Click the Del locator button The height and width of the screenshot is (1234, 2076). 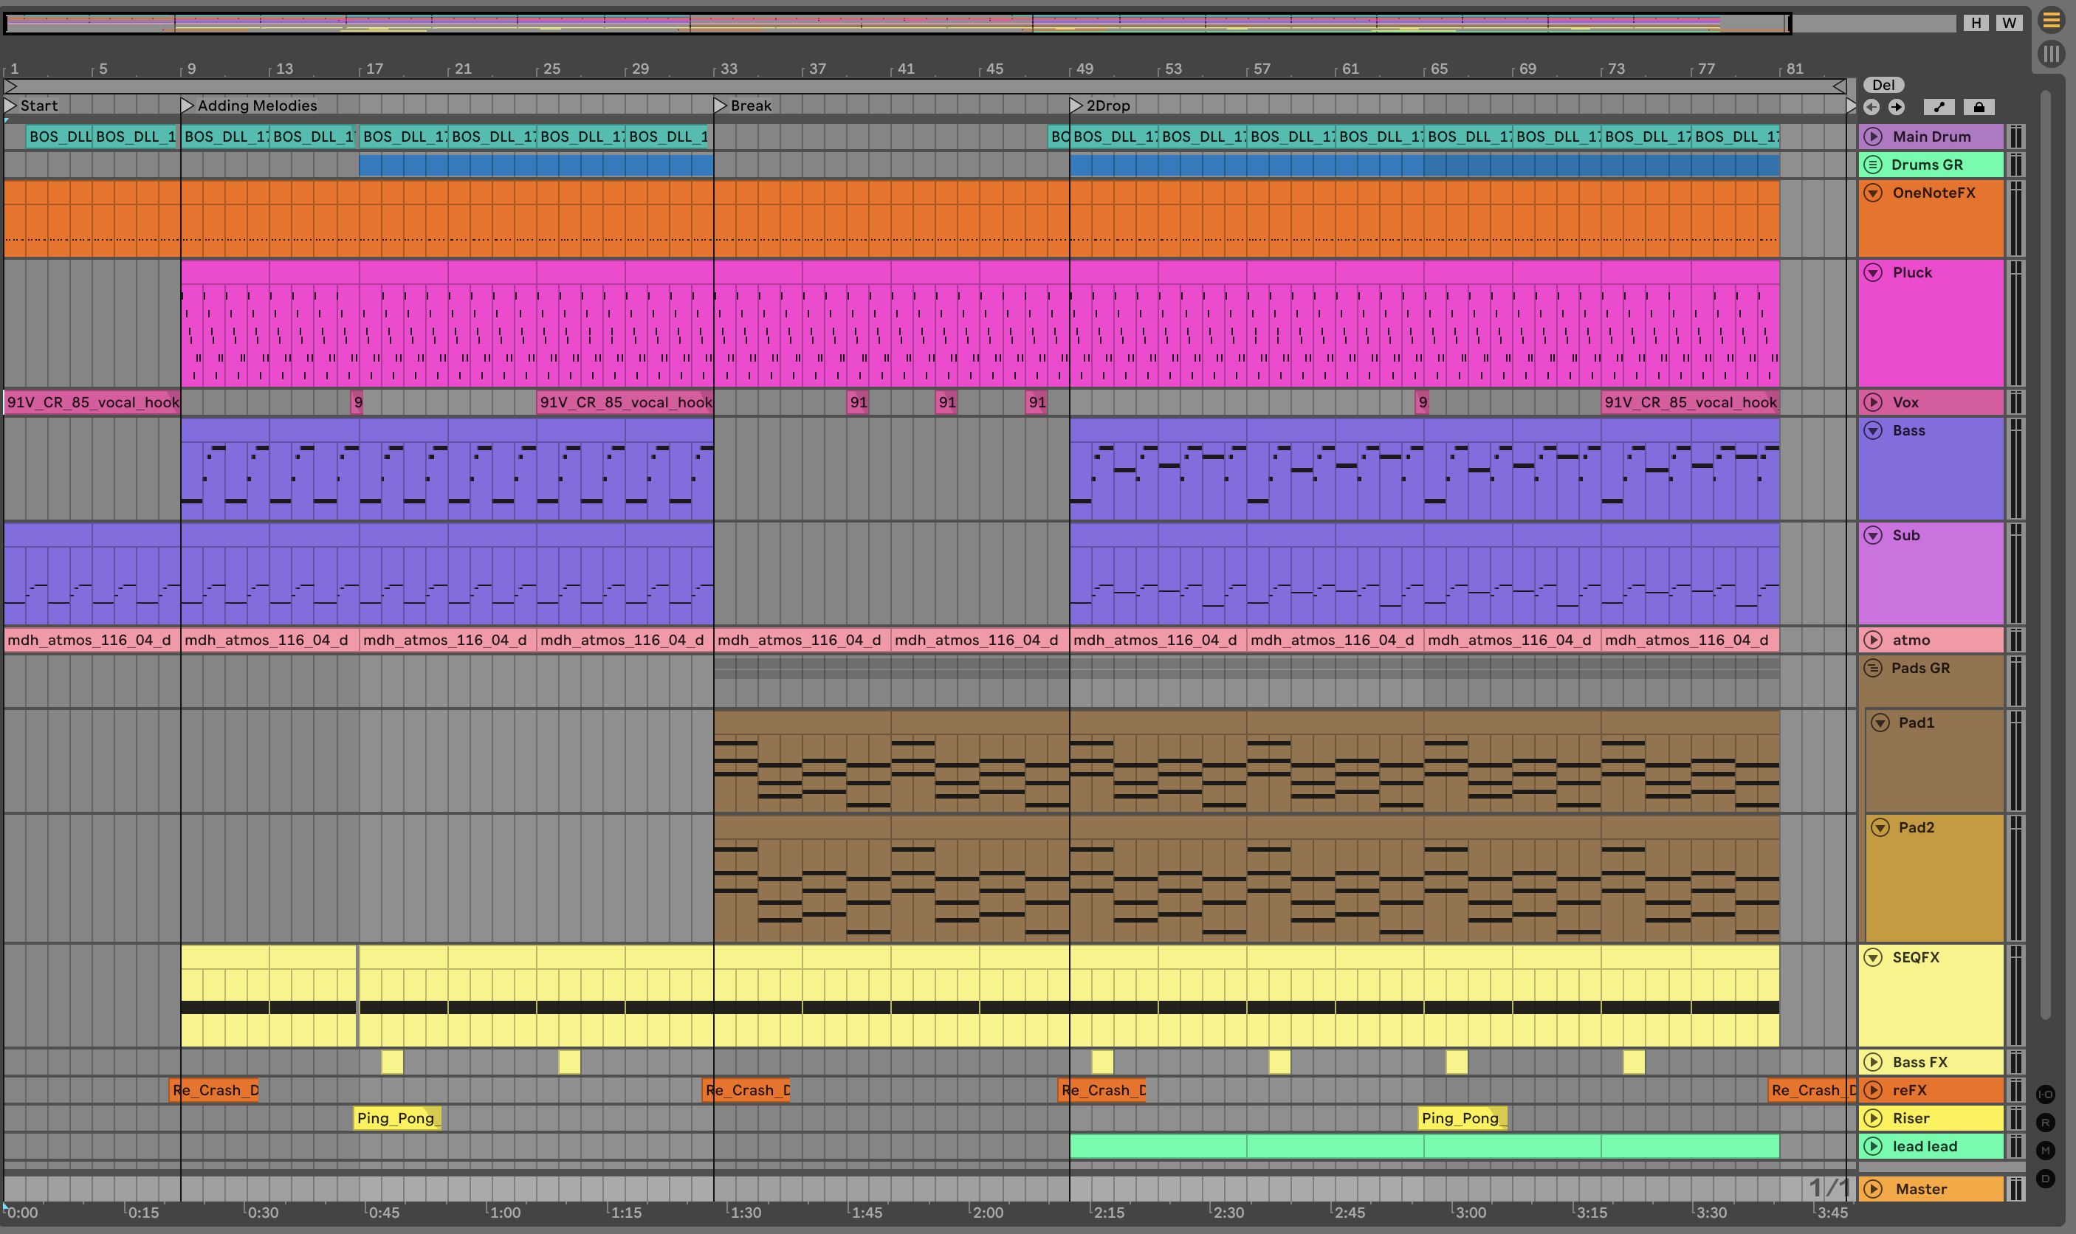(1883, 85)
